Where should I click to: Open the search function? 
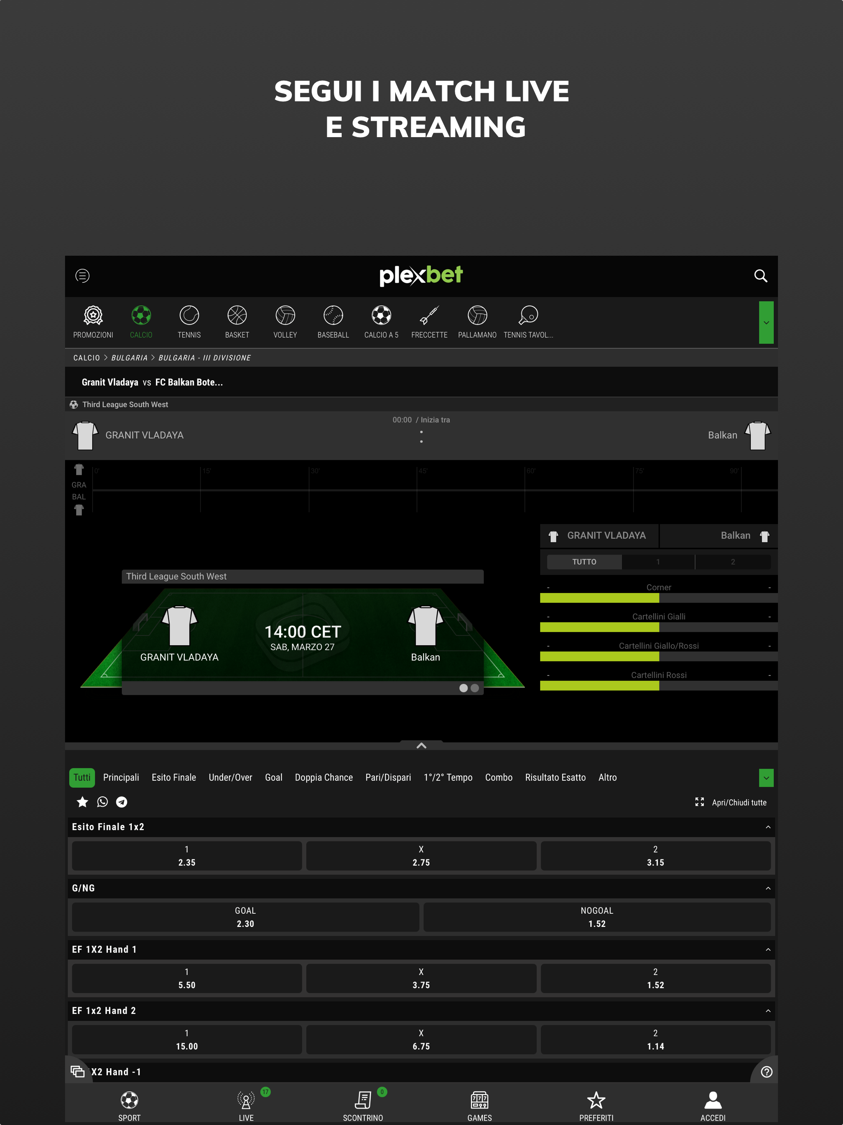click(x=760, y=275)
